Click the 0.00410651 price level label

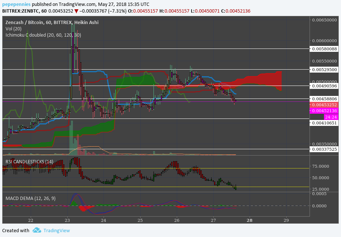pos(324,123)
